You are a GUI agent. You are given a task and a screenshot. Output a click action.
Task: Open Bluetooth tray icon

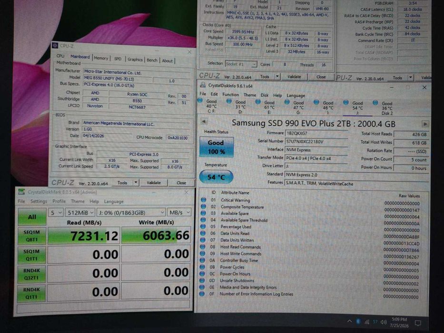click(x=358, y=322)
